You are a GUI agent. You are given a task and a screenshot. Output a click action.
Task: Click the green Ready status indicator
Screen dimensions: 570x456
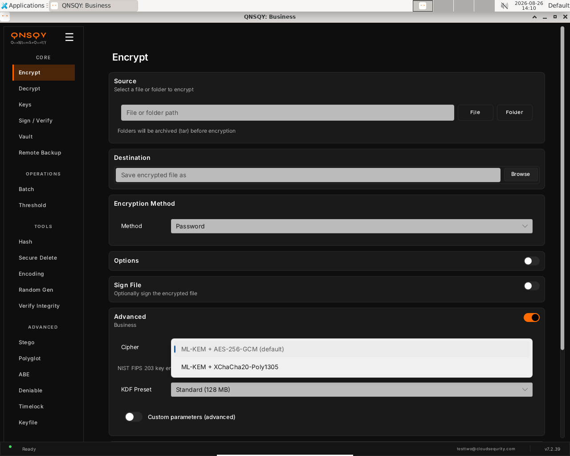coord(10,447)
